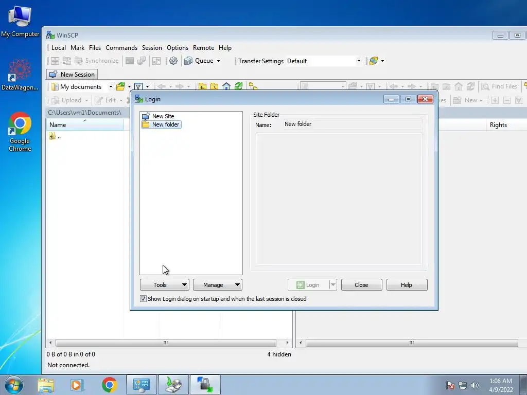Click the Login button

coord(308,285)
